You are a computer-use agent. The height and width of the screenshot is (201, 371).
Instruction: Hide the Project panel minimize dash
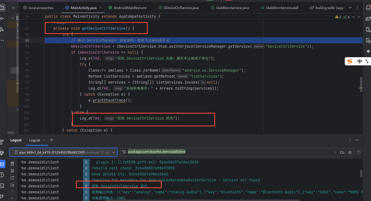pyautogui.click(x=13, y=8)
